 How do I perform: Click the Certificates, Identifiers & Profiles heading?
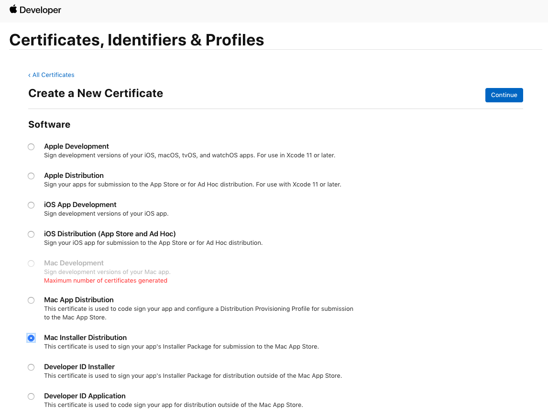(137, 40)
